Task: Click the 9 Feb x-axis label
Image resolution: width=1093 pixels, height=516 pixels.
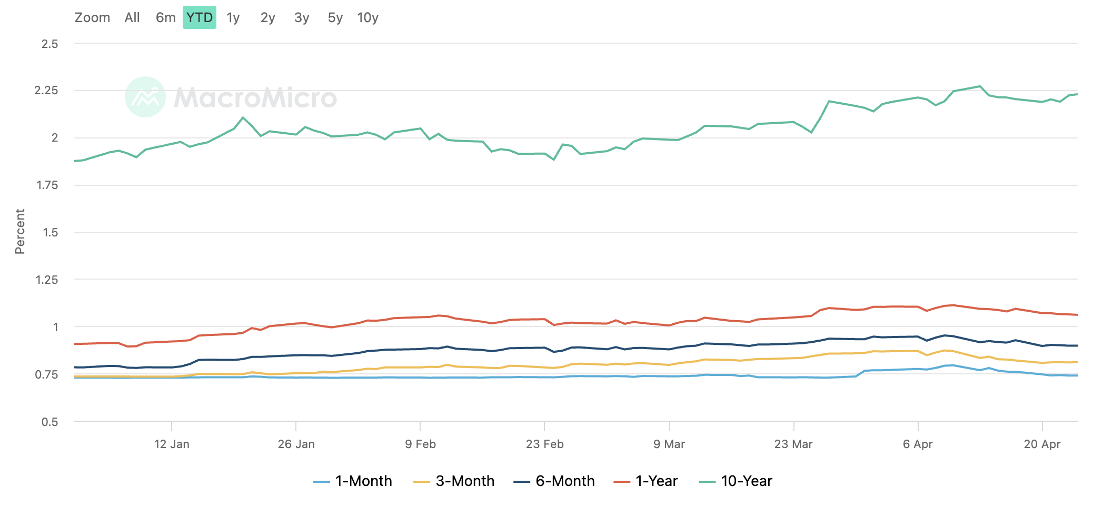Action: pos(421,444)
